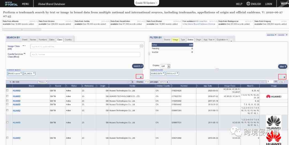Click the filter button
This screenshot has width=289, height=145.
point(283,66)
